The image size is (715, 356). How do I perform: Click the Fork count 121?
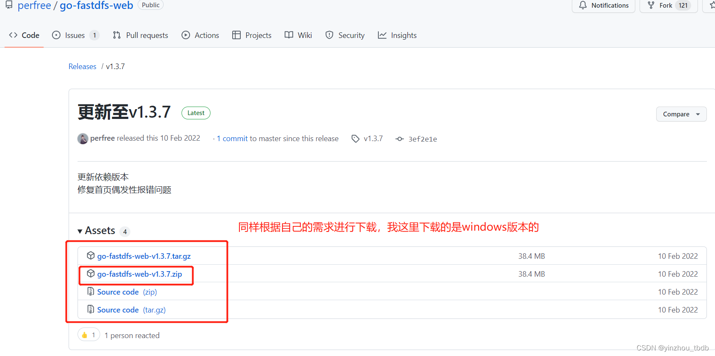(683, 6)
